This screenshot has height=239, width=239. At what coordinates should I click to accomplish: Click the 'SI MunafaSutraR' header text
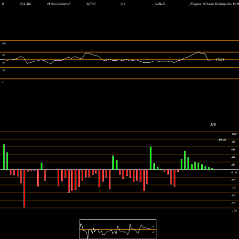coord(59,4)
